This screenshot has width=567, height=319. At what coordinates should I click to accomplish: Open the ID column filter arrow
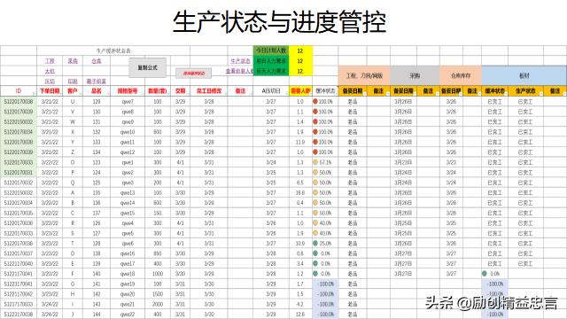coord(35,94)
